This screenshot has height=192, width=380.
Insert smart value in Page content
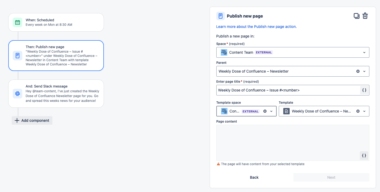tap(364, 156)
